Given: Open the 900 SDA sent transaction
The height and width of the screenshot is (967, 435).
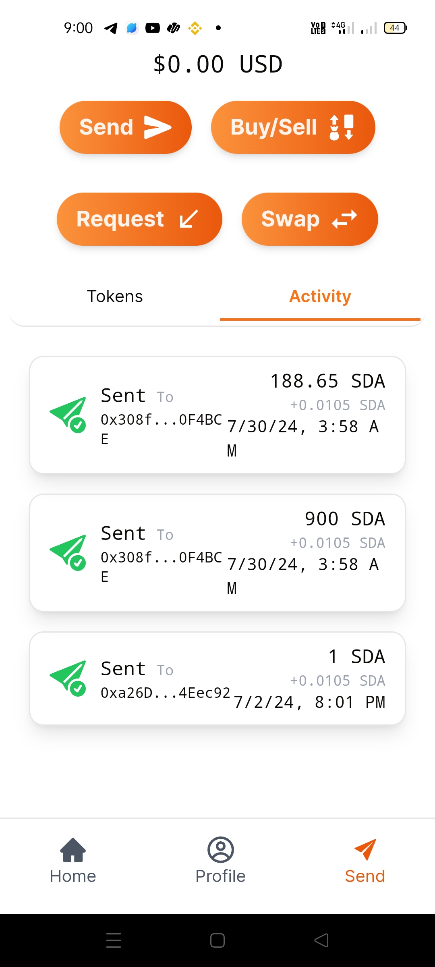Looking at the screenshot, I should (x=217, y=553).
